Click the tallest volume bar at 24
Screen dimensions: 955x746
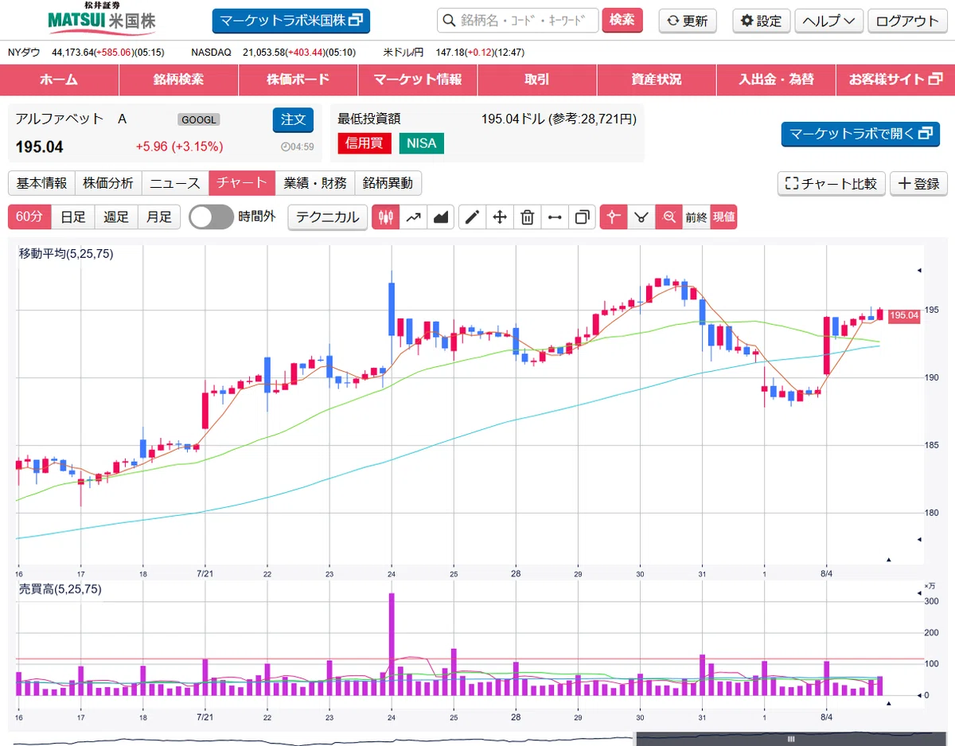point(392,644)
